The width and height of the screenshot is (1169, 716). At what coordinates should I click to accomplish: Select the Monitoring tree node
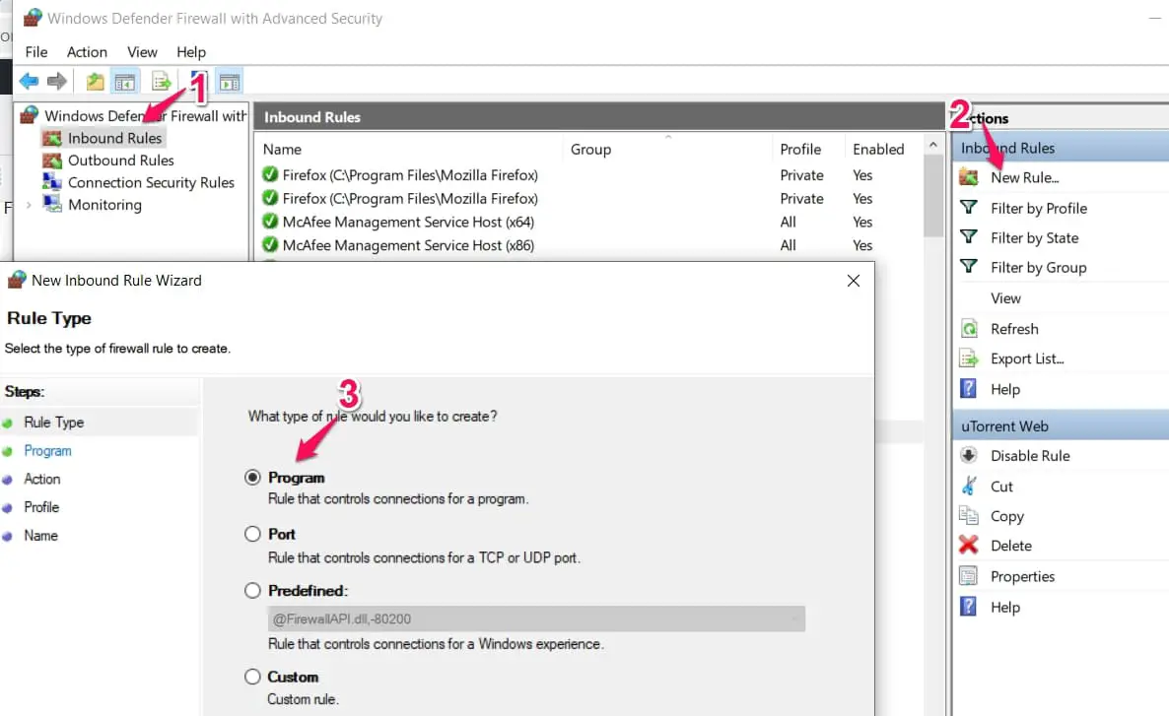pyautogui.click(x=104, y=205)
